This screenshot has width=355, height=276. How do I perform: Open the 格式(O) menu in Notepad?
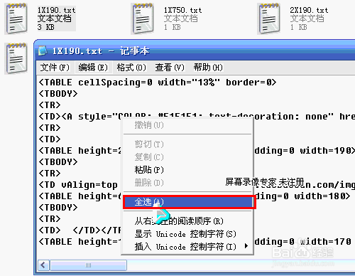[131, 68]
